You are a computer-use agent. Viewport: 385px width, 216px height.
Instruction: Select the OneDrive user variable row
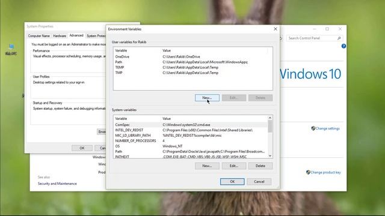click(x=191, y=56)
